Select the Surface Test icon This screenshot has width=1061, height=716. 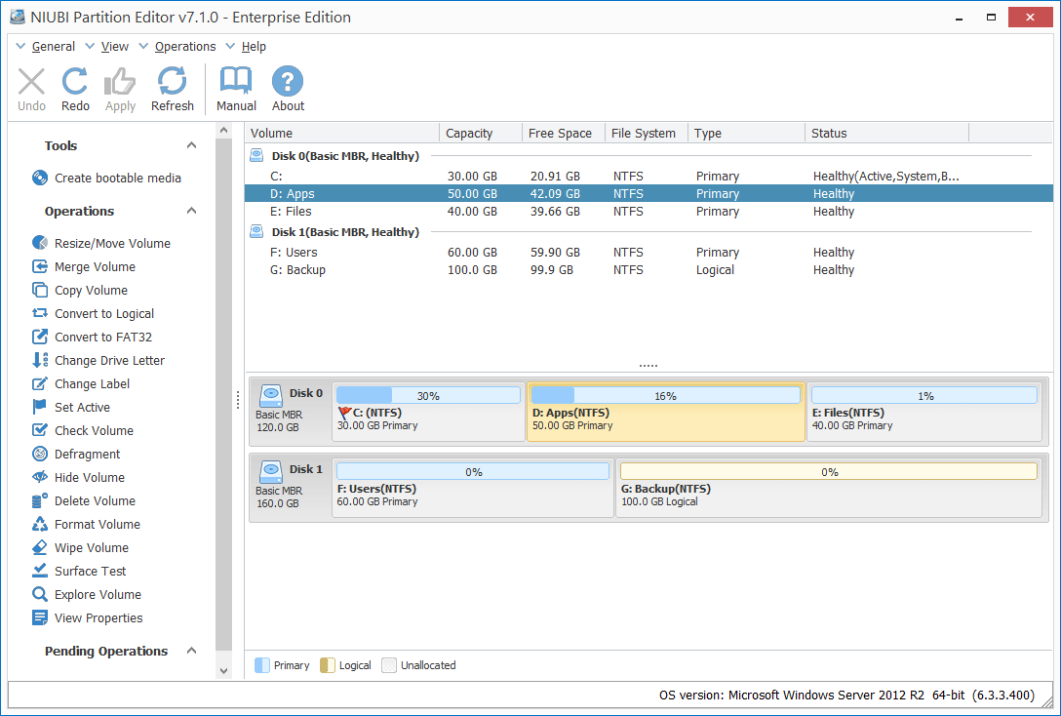click(x=40, y=571)
